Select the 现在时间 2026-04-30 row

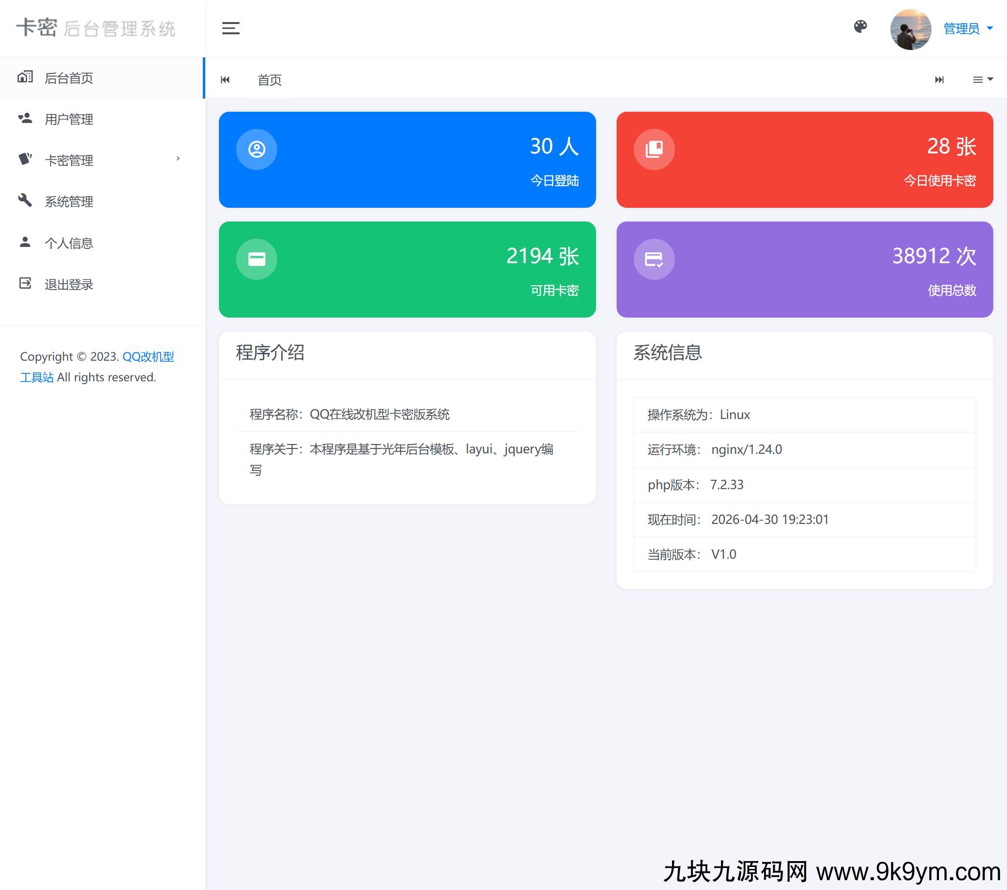tap(805, 519)
